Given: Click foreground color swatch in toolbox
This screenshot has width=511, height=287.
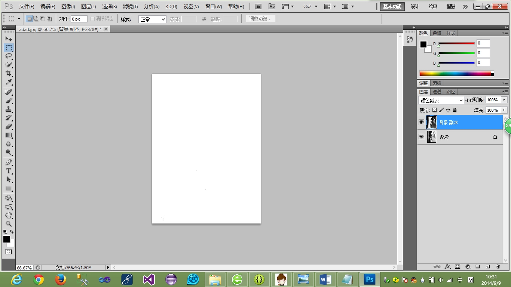Looking at the screenshot, I should tap(7, 239).
